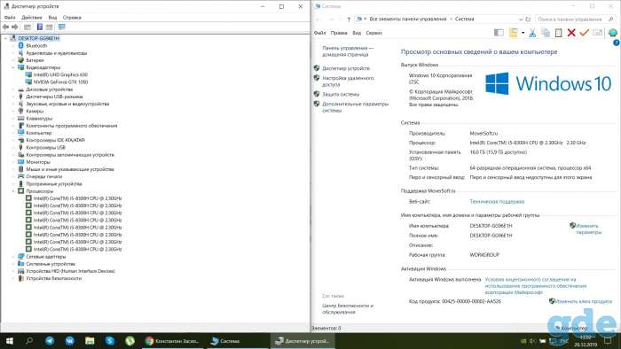621x349 pixels.
Task: Click the Forward arrow in Device Manager toolbar
Action: coord(15,27)
